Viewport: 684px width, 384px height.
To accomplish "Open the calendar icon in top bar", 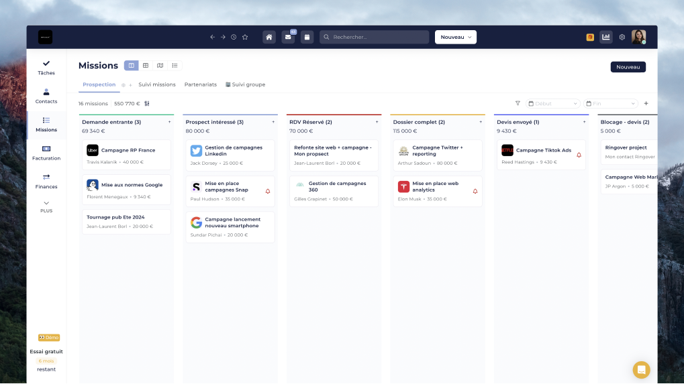I will [x=307, y=37].
